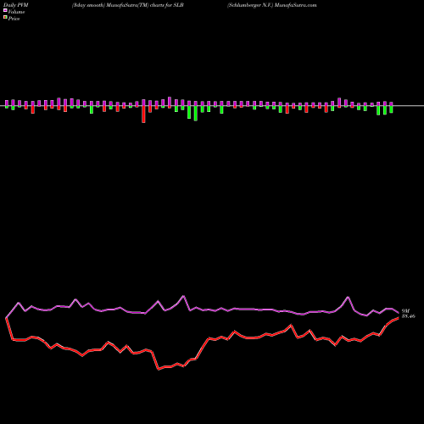Click the longest green bar in histogram

pyautogui.click(x=196, y=114)
